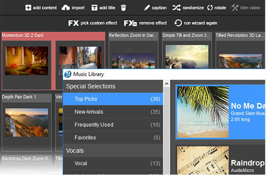Select the Momentum 3D 2 Dark slide header

point(54,35)
